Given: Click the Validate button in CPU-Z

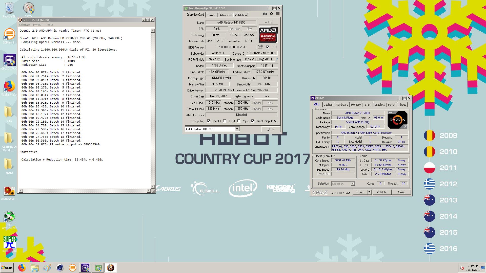Looking at the screenshot, I should (381, 192).
